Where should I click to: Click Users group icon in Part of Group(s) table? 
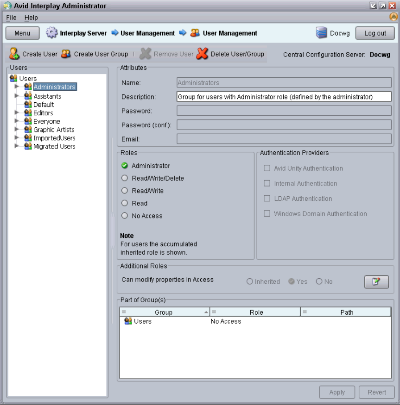(x=128, y=321)
